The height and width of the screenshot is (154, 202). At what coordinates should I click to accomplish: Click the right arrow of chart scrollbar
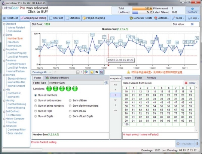coord(81,72)
